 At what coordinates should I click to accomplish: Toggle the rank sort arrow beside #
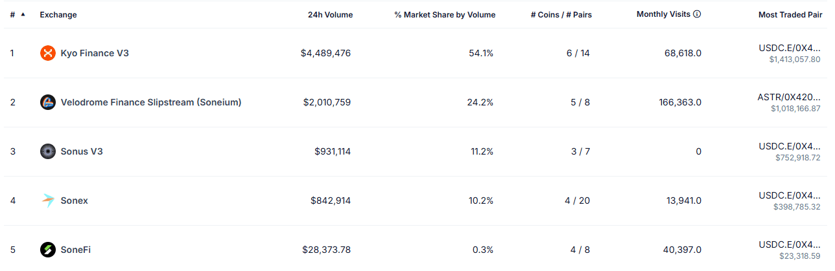coord(23,14)
